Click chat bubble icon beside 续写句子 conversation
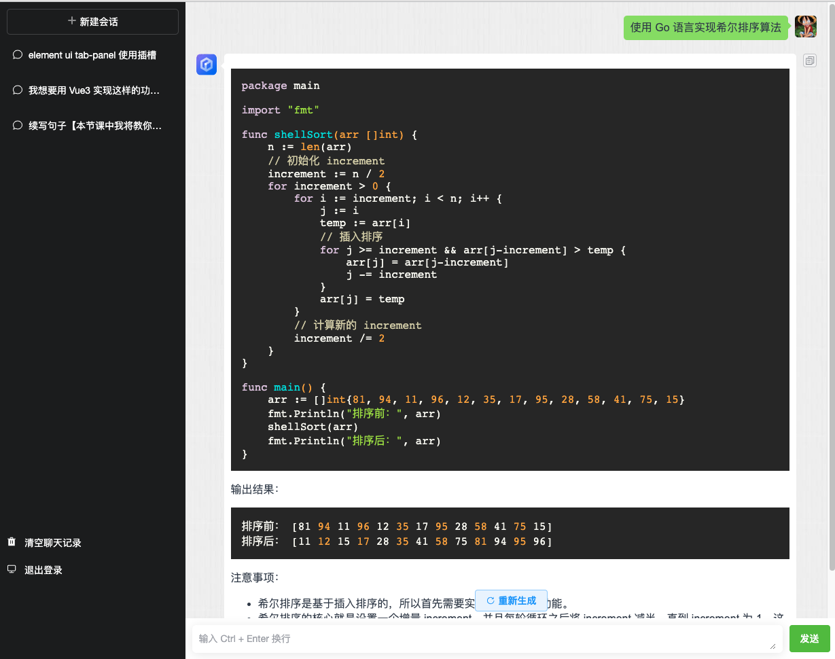The width and height of the screenshot is (835, 659). tap(18, 126)
